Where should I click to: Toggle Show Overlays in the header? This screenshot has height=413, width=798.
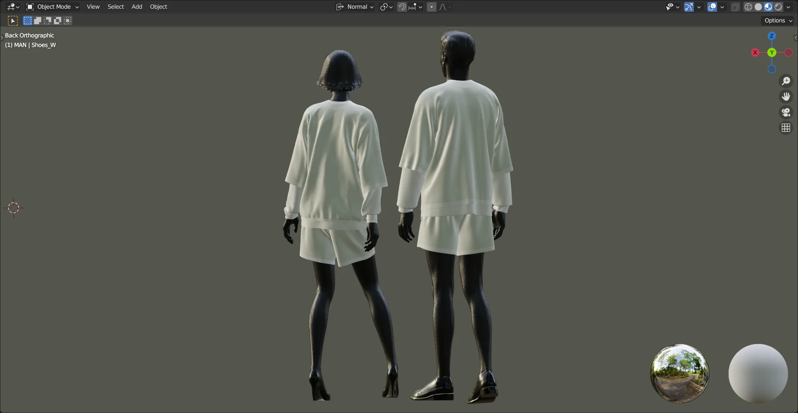point(712,7)
